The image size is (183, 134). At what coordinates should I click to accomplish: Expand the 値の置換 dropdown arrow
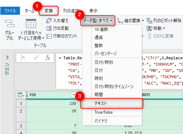(x=143, y=21)
